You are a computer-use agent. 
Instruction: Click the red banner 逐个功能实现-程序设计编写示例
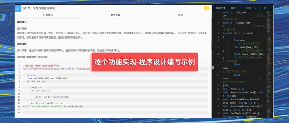tap(145, 62)
